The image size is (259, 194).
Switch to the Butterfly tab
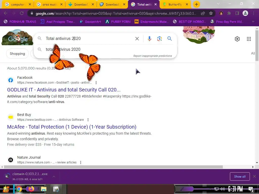pyautogui.click(x=175, y=5)
